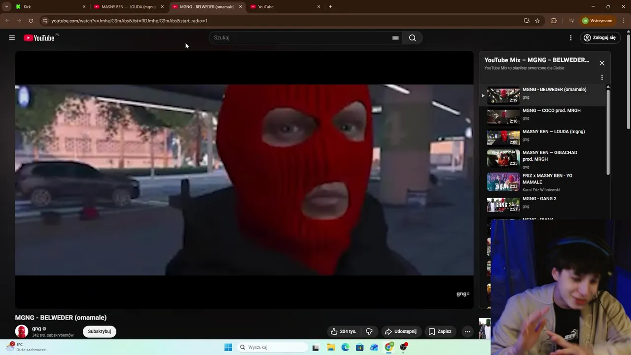The height and width of the screenshot is (355, 631).
Task: Click the install app icon in address bar
Action: (526, 21)
